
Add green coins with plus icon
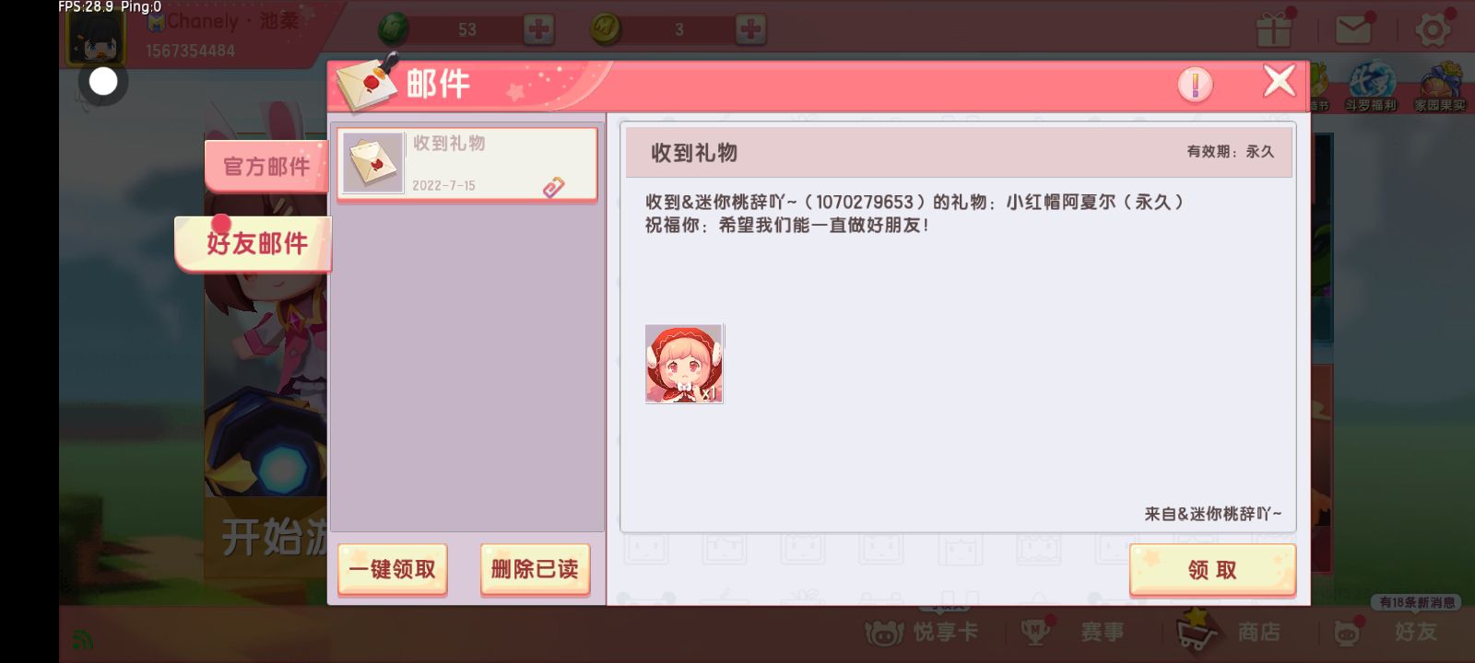[x=538, y=29]
